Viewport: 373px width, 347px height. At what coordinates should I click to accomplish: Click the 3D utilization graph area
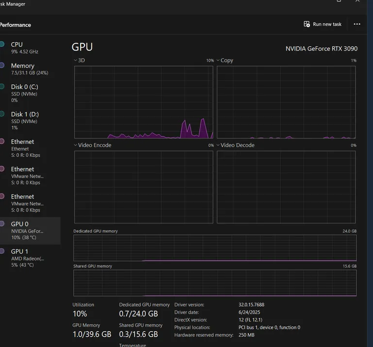143,102
